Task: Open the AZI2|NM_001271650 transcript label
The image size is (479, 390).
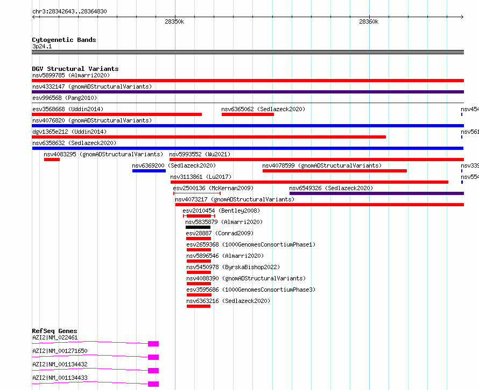Action: pyautogui.click(x=60, y=351)
